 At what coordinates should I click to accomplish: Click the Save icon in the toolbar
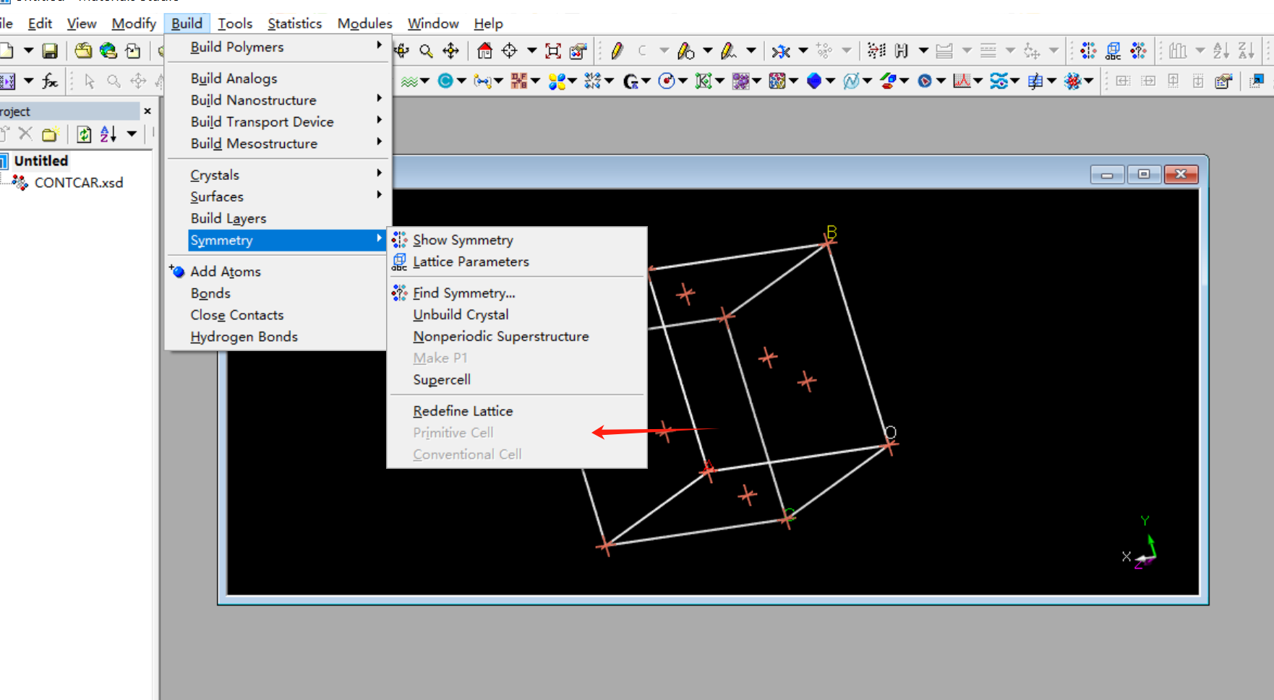[x=49, y=51]
